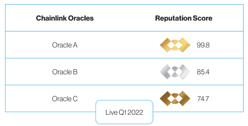Click the bronze reputation badge for Oracle C

(x=175, y=99)
